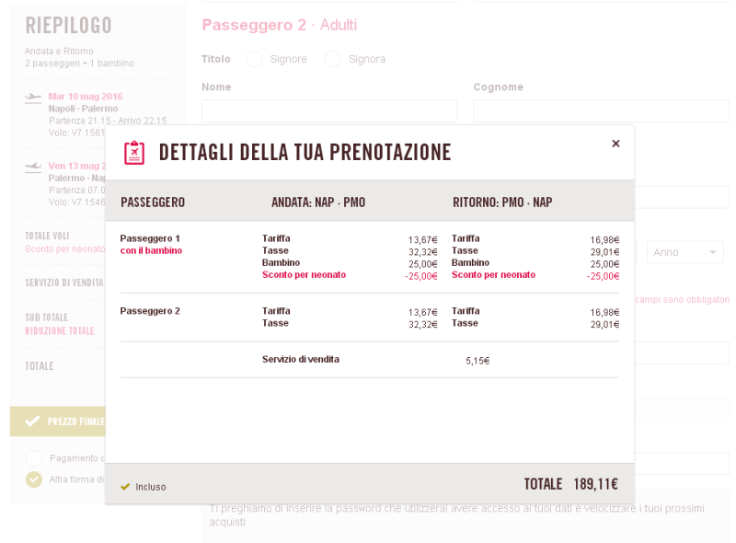
Task: Click the RITORNO: PMO · NAP column header
Action: [x=502, y=202]
